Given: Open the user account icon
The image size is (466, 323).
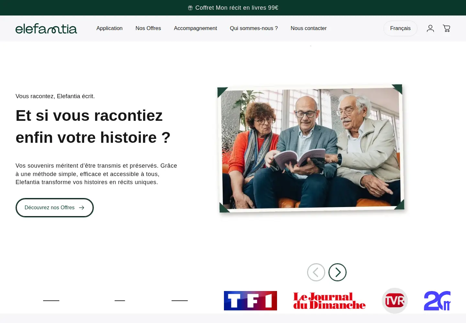Looking at the screenshot, I should click(430, 28).
